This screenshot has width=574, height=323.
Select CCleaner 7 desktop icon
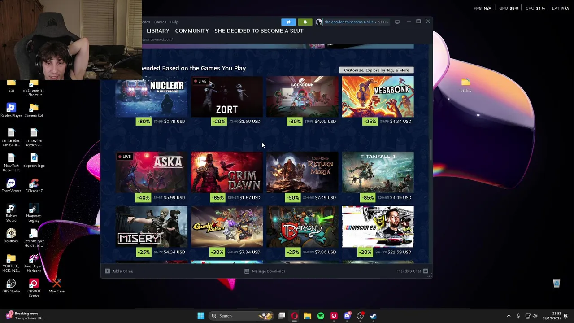pyautogui.click(x=34, y=185)
